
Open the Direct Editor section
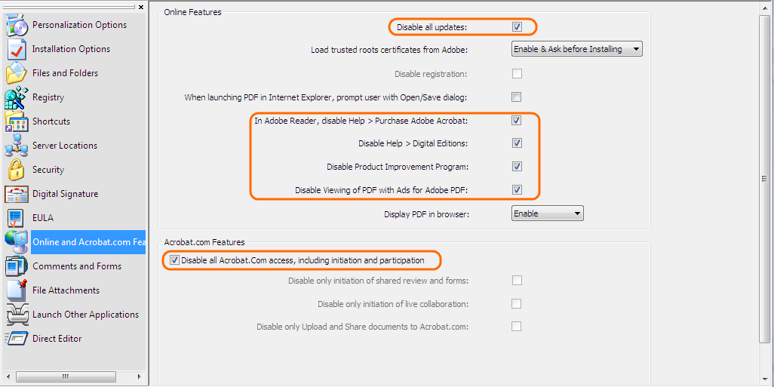(x=57, y=339)
